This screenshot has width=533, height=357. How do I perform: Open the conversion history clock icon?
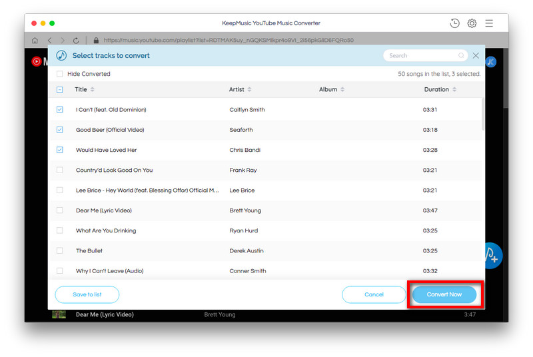pos(454,23)
